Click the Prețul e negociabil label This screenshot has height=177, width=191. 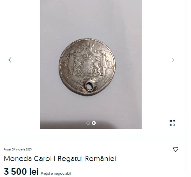[56, 173]
